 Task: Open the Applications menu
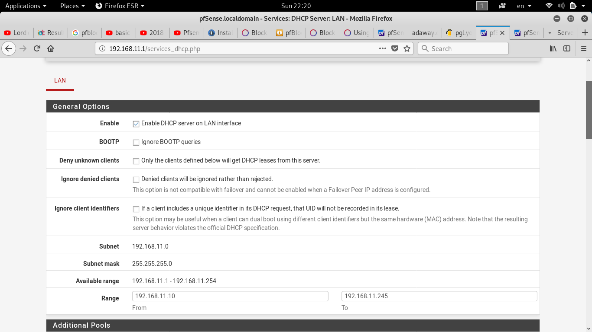[26, 6]
